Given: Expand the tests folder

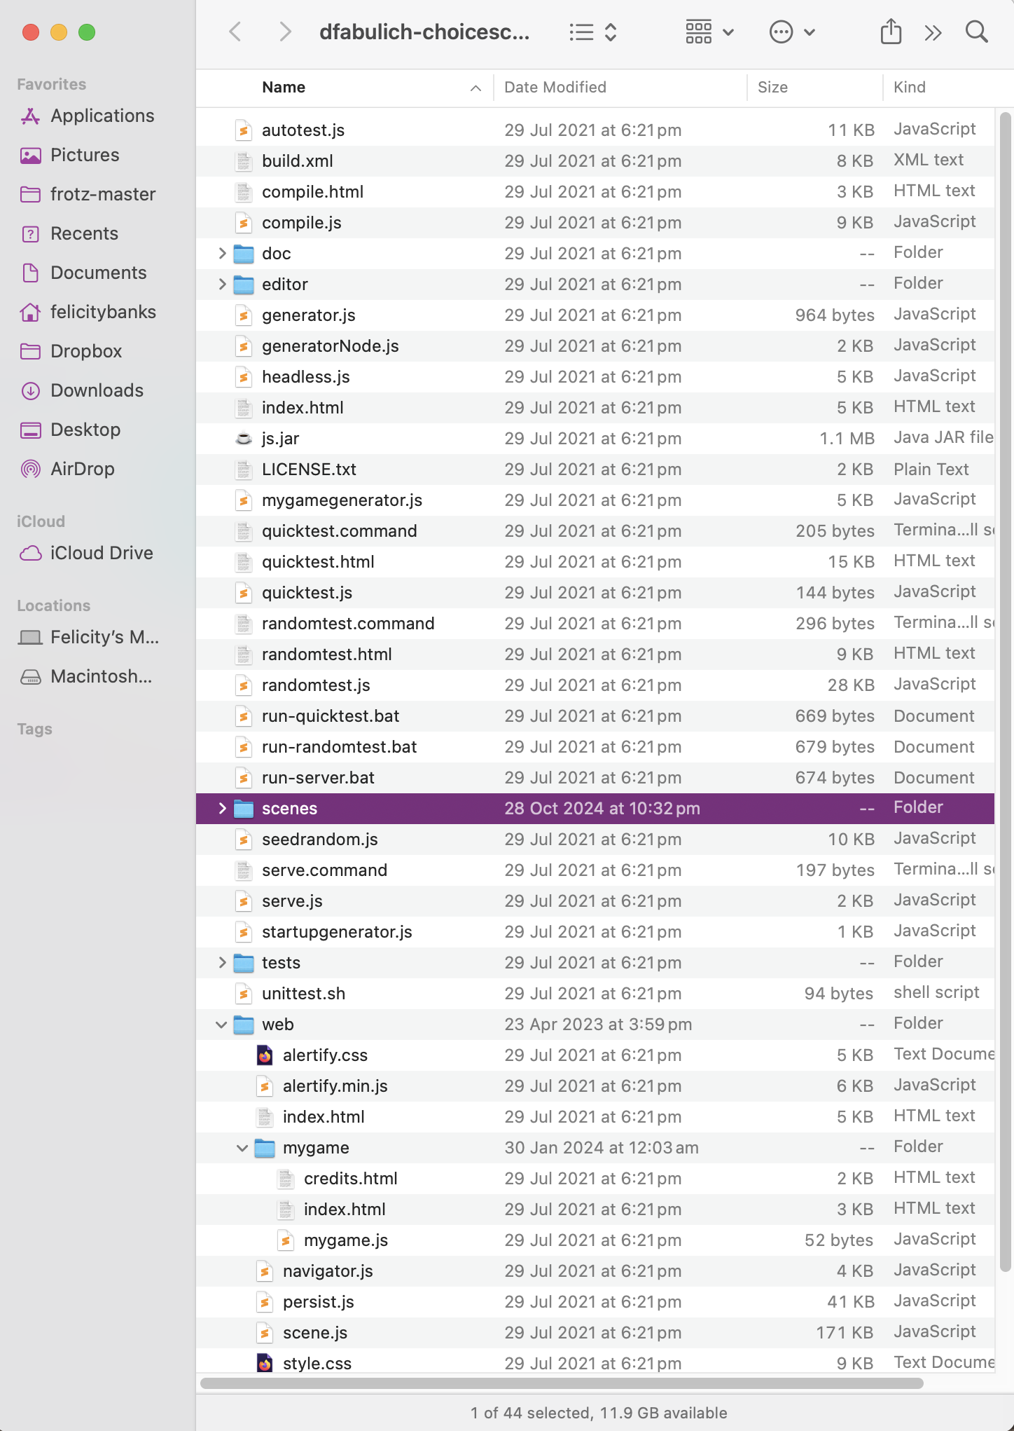Looking at the screenshot, I should pyautogui.click(x=222, y=963).
